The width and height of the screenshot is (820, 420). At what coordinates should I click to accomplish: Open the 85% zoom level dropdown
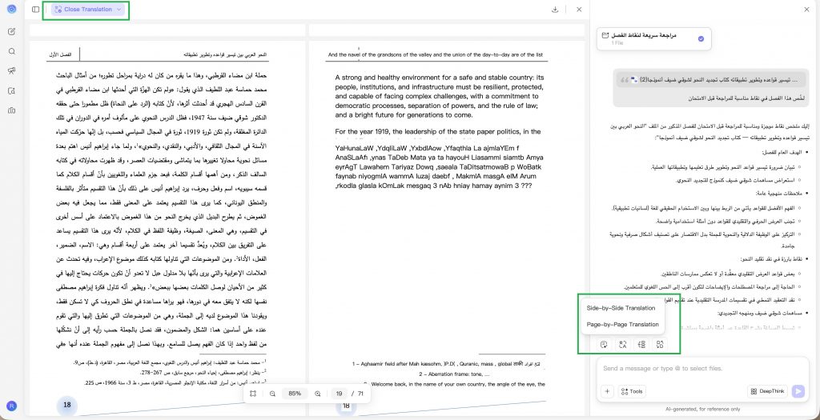click(x=295, y=394)
